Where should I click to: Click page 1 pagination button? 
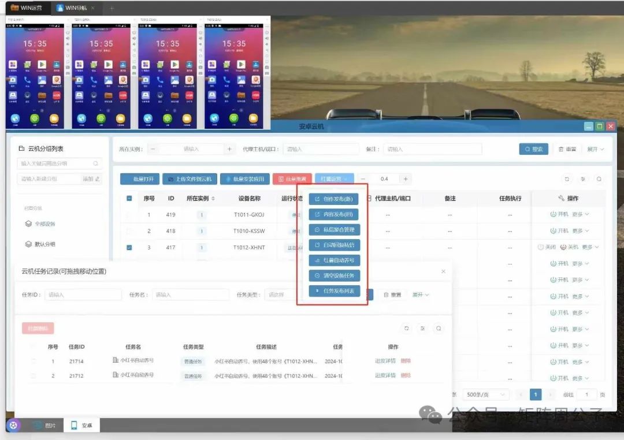(536, 394)
